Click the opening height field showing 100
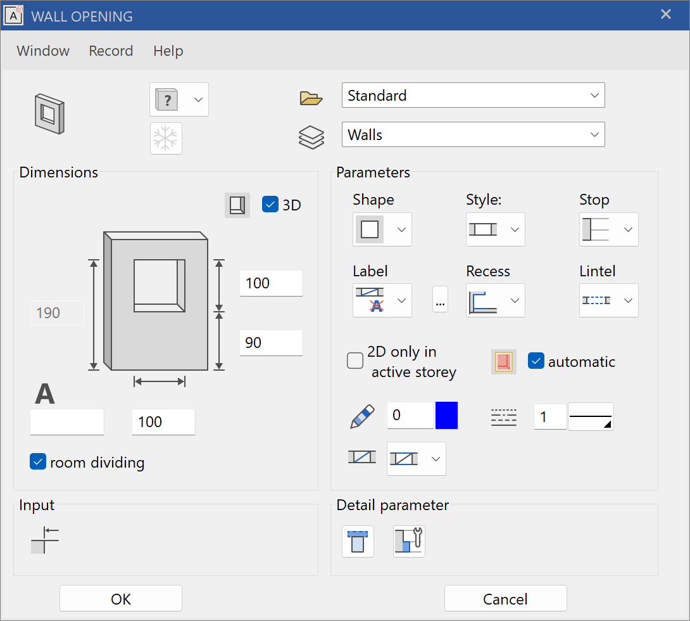Viewport: 690px width, 621px height. pos(271,283)
